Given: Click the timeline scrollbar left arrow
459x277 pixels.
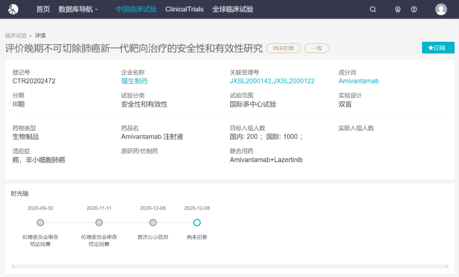Looking at the screenshot, I should pos(13,266).
